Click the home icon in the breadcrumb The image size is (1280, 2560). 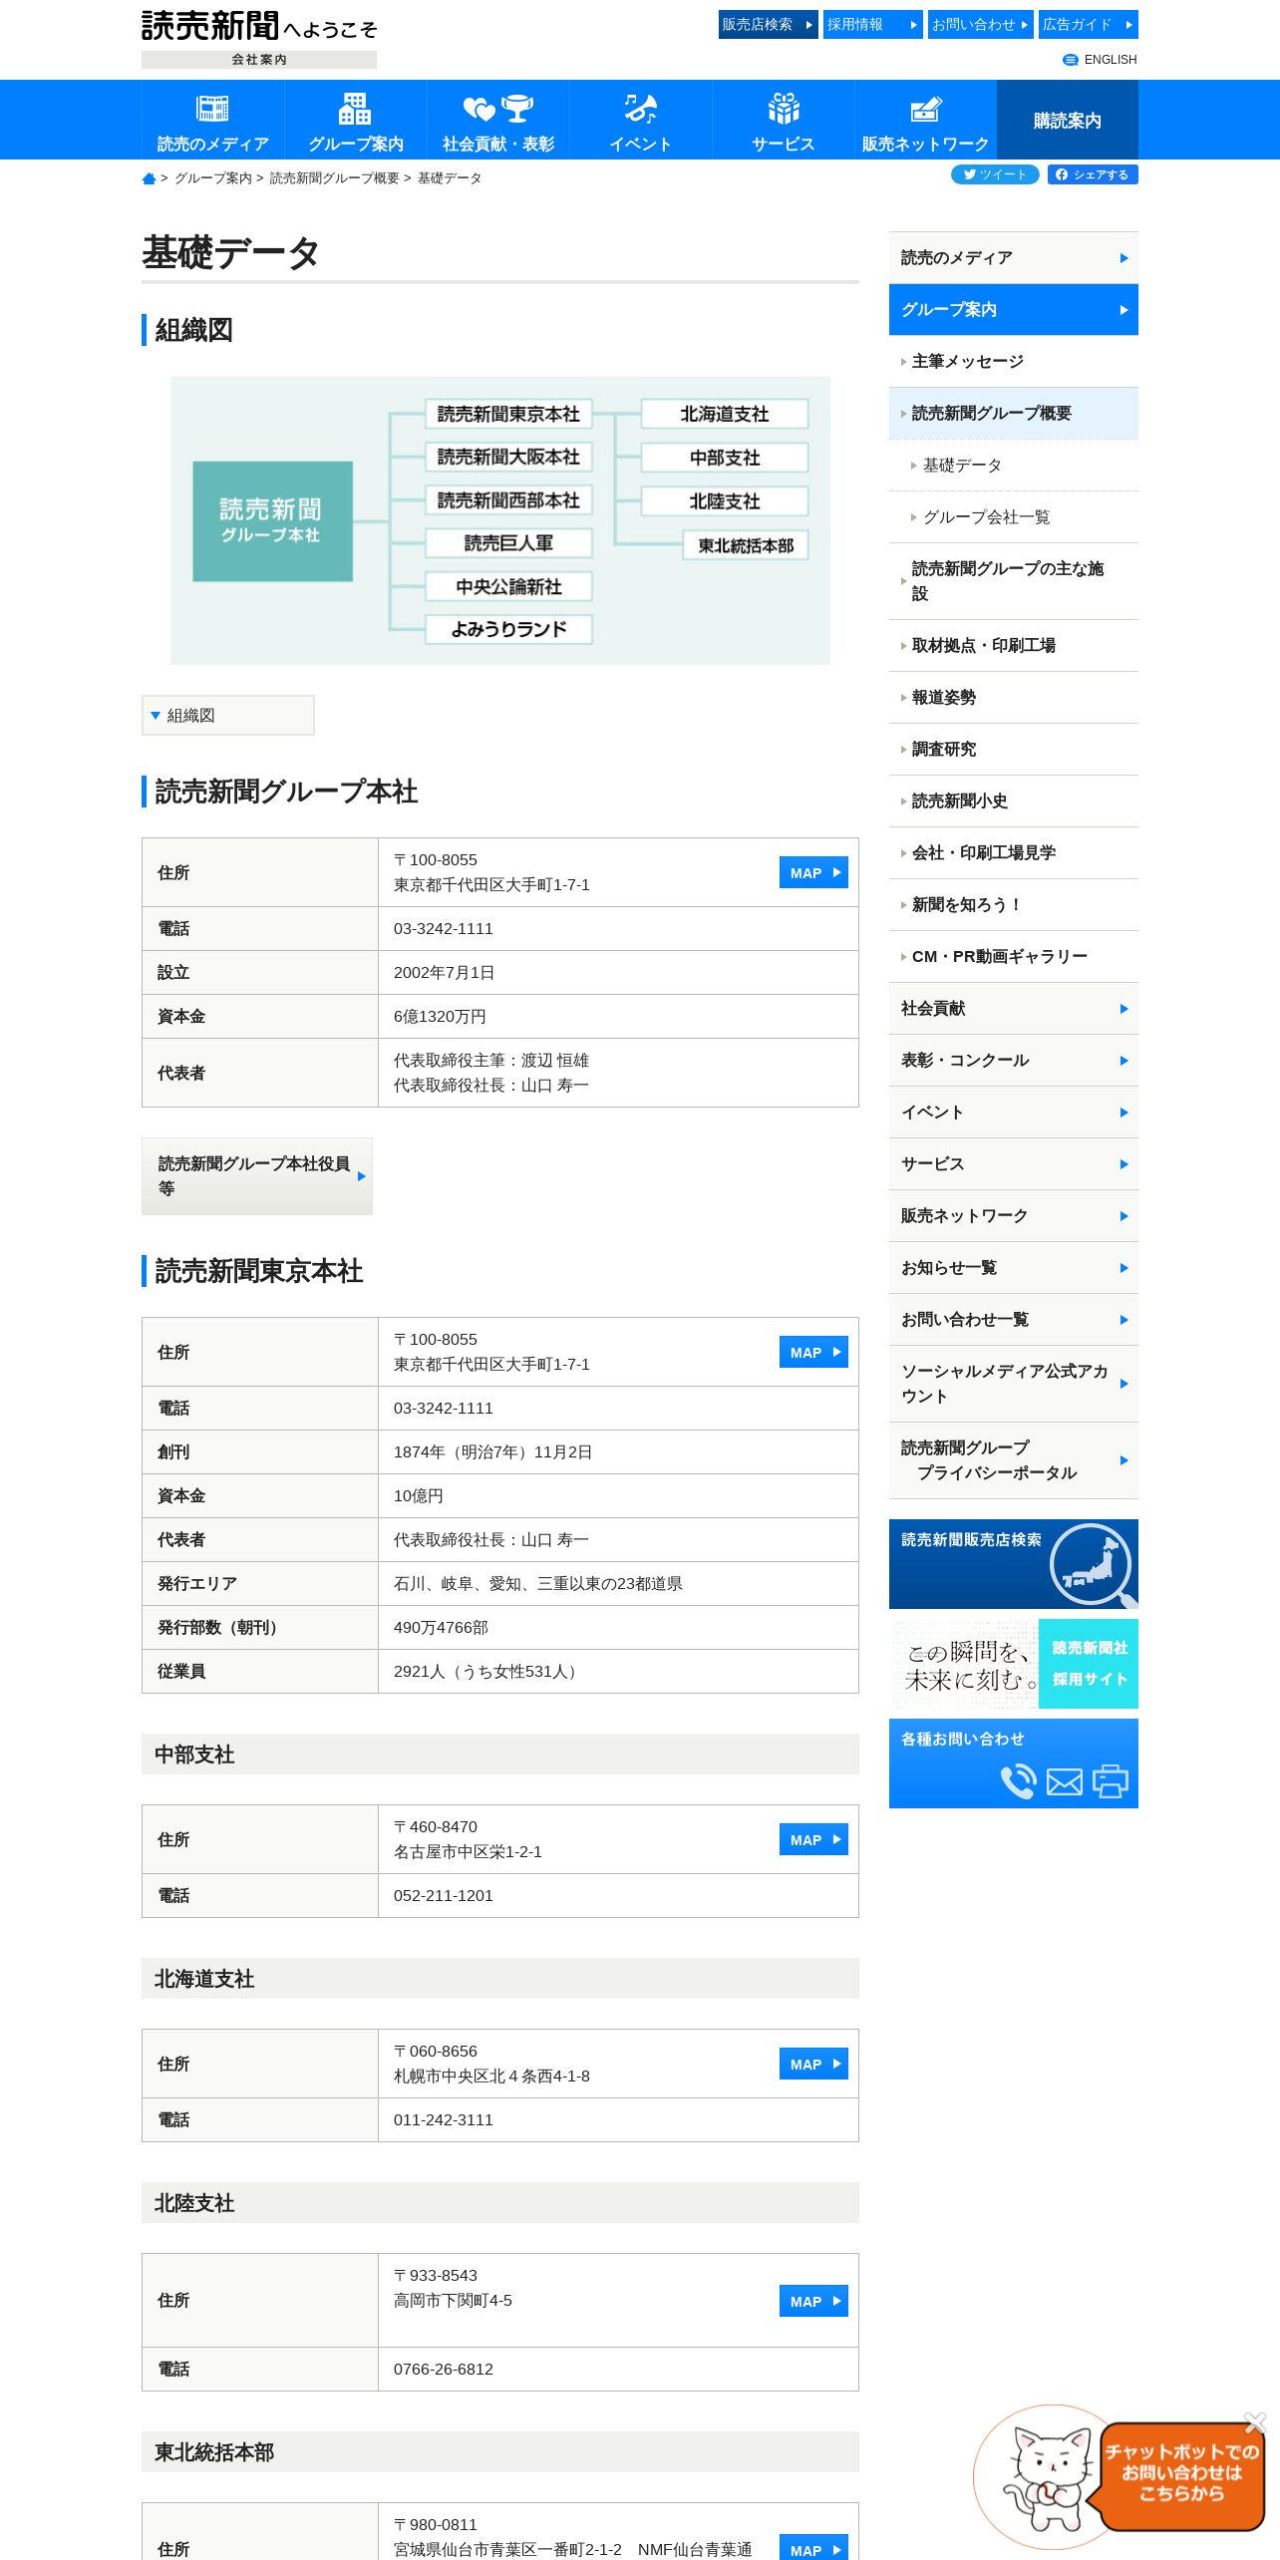point(149,178)
